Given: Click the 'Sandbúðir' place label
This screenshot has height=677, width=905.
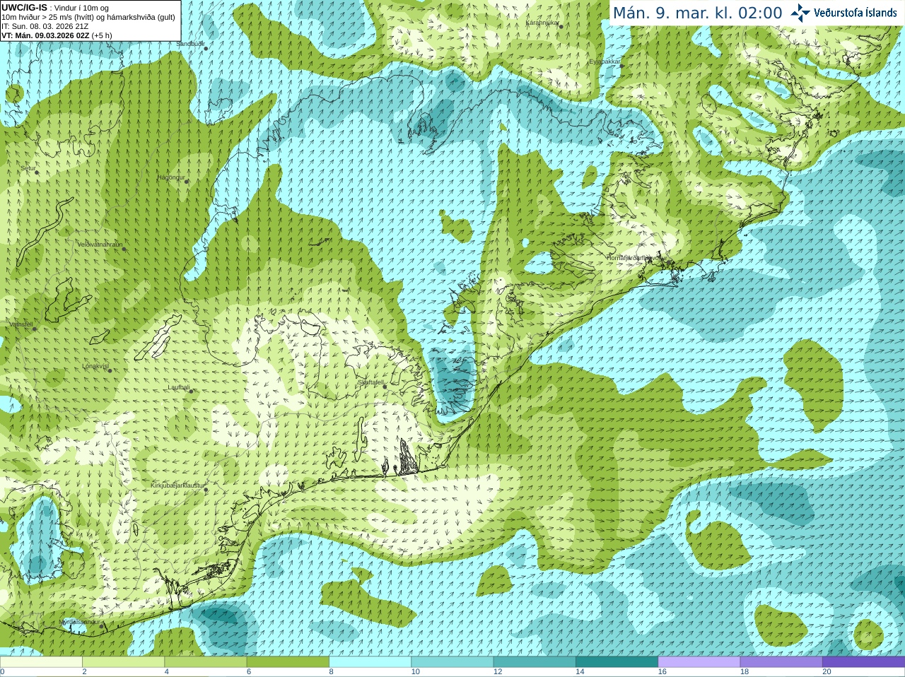Looking at the screenshot, I should point(190,44).
